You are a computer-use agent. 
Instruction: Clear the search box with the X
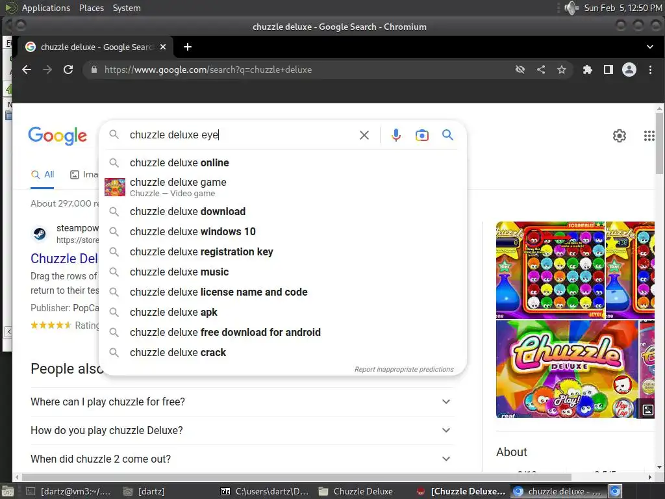click(x=364, y=135)
